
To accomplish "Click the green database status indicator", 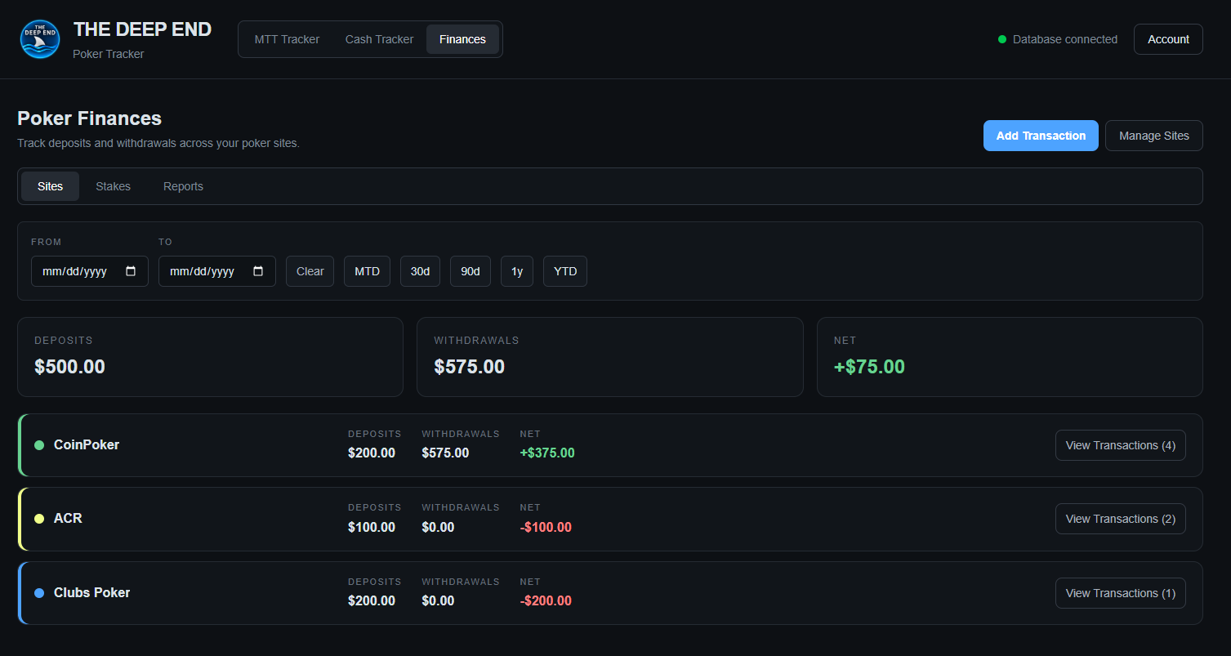I will [1002, 39].
